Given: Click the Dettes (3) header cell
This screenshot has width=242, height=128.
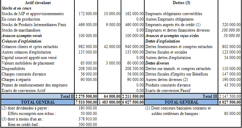Looking at the screenshot, I should [181, 3].
